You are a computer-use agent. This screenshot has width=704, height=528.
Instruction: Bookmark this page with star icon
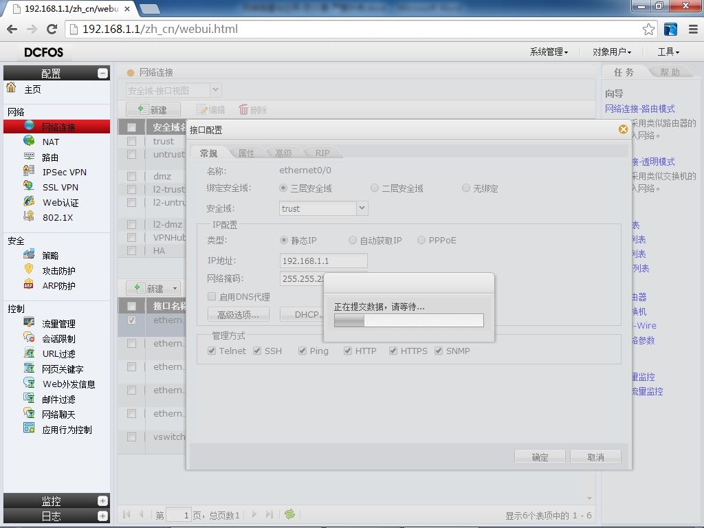click(648, 29)
